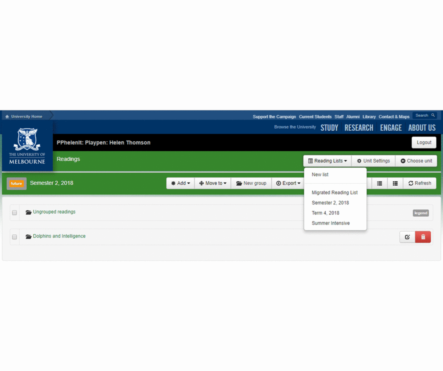
Task: Expand the Move to dropdown
Action: (213, 183)
